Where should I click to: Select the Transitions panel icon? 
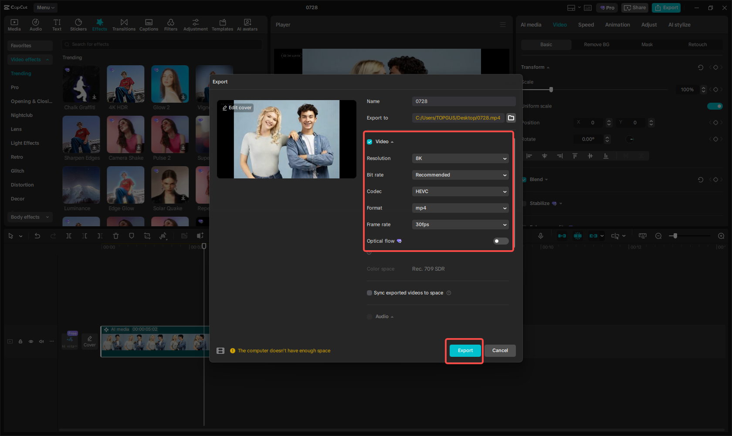click(124, 24)
